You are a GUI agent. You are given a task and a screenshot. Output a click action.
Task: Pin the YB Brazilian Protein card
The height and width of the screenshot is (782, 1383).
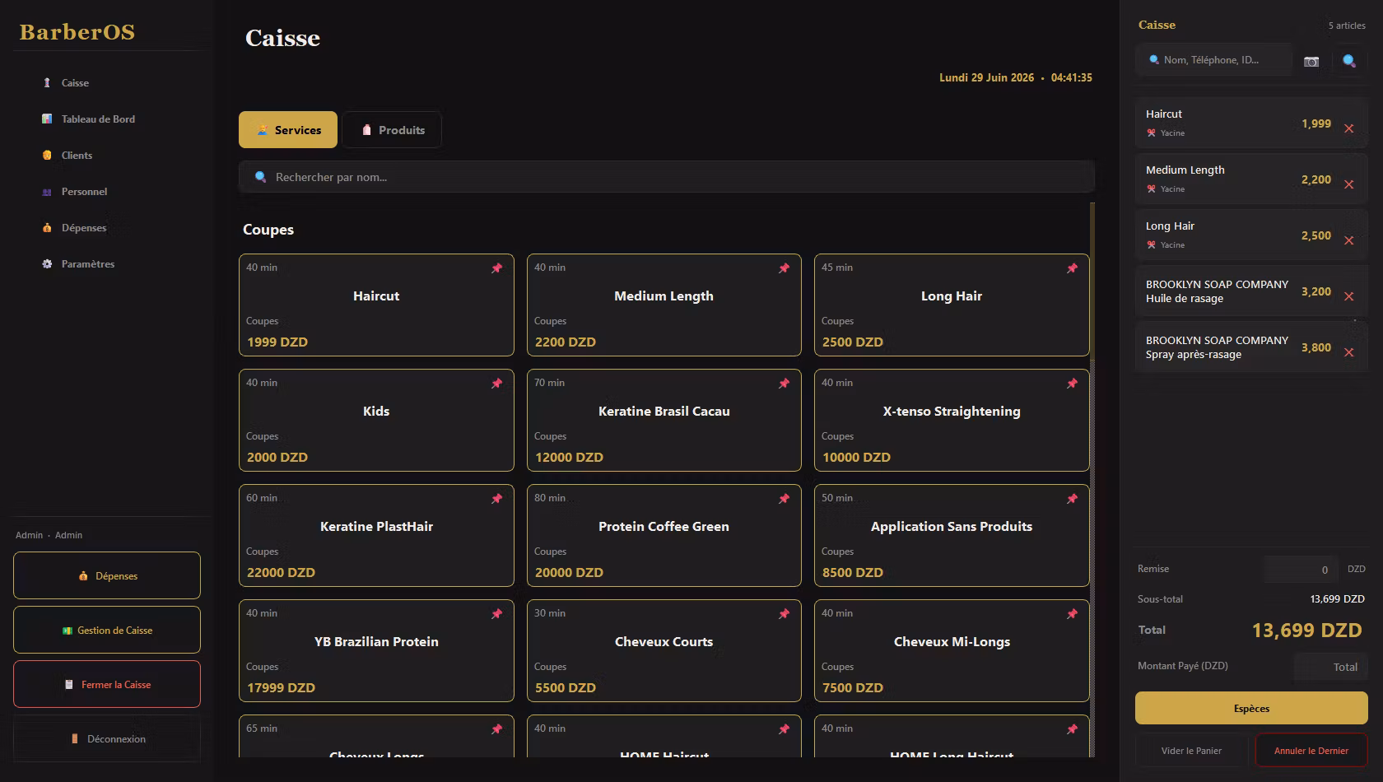(496, 614)
